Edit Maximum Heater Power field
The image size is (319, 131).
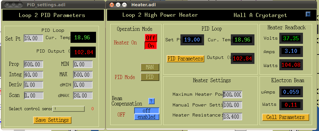232,94
